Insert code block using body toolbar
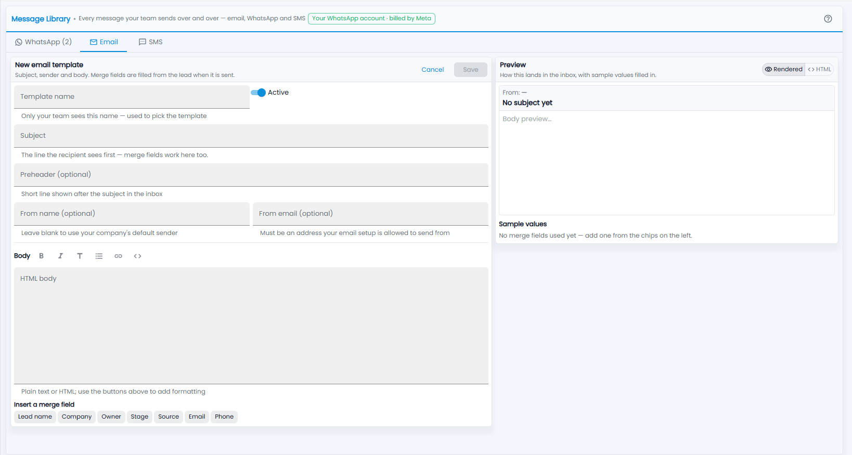The image size is (852, 455). pos(137,256)
